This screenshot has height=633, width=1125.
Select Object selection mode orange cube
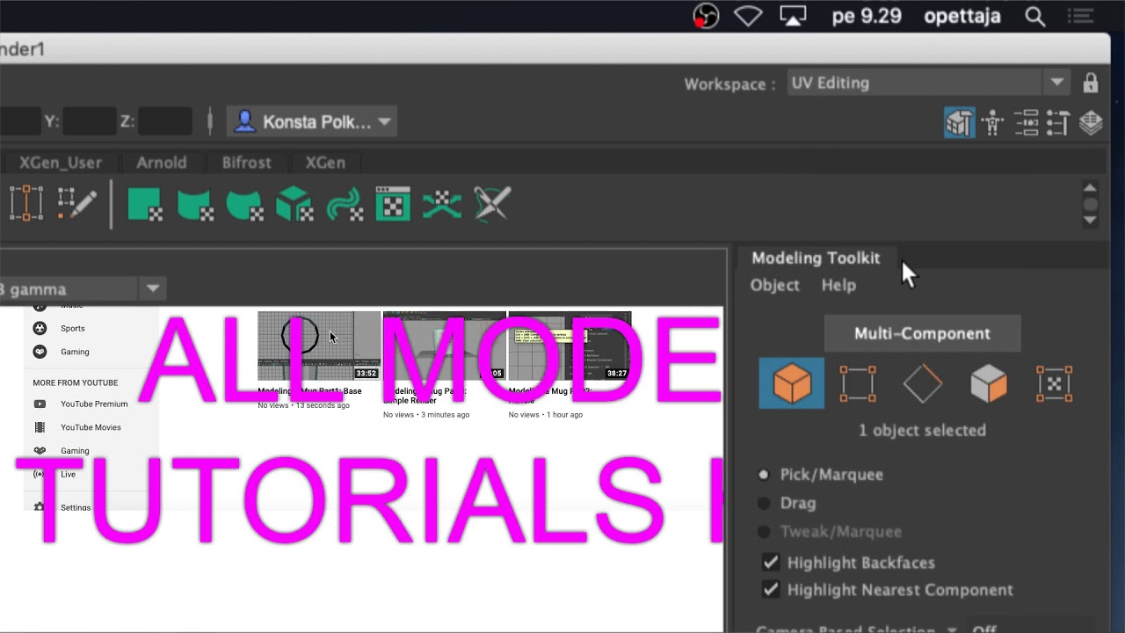(x=792, y=383)
